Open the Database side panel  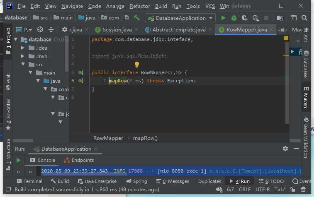[306, 64]
